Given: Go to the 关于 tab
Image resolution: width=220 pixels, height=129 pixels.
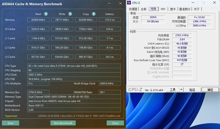Looking at the screenshot, I should click(197, 9).
